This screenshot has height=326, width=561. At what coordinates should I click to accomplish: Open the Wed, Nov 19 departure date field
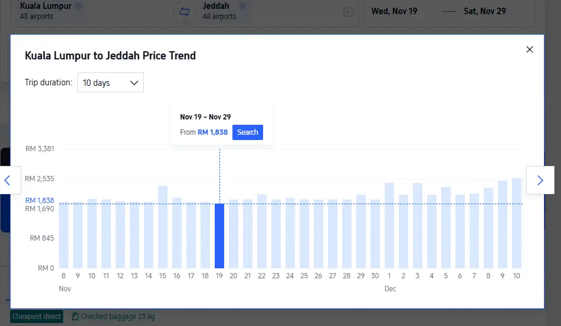(393, 11)
